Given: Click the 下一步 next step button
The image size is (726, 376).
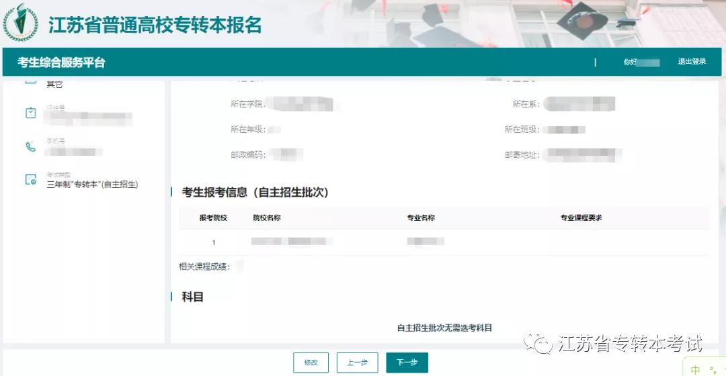Looking at the screenshot, I should pyautogui.click(x=407, y=363).
